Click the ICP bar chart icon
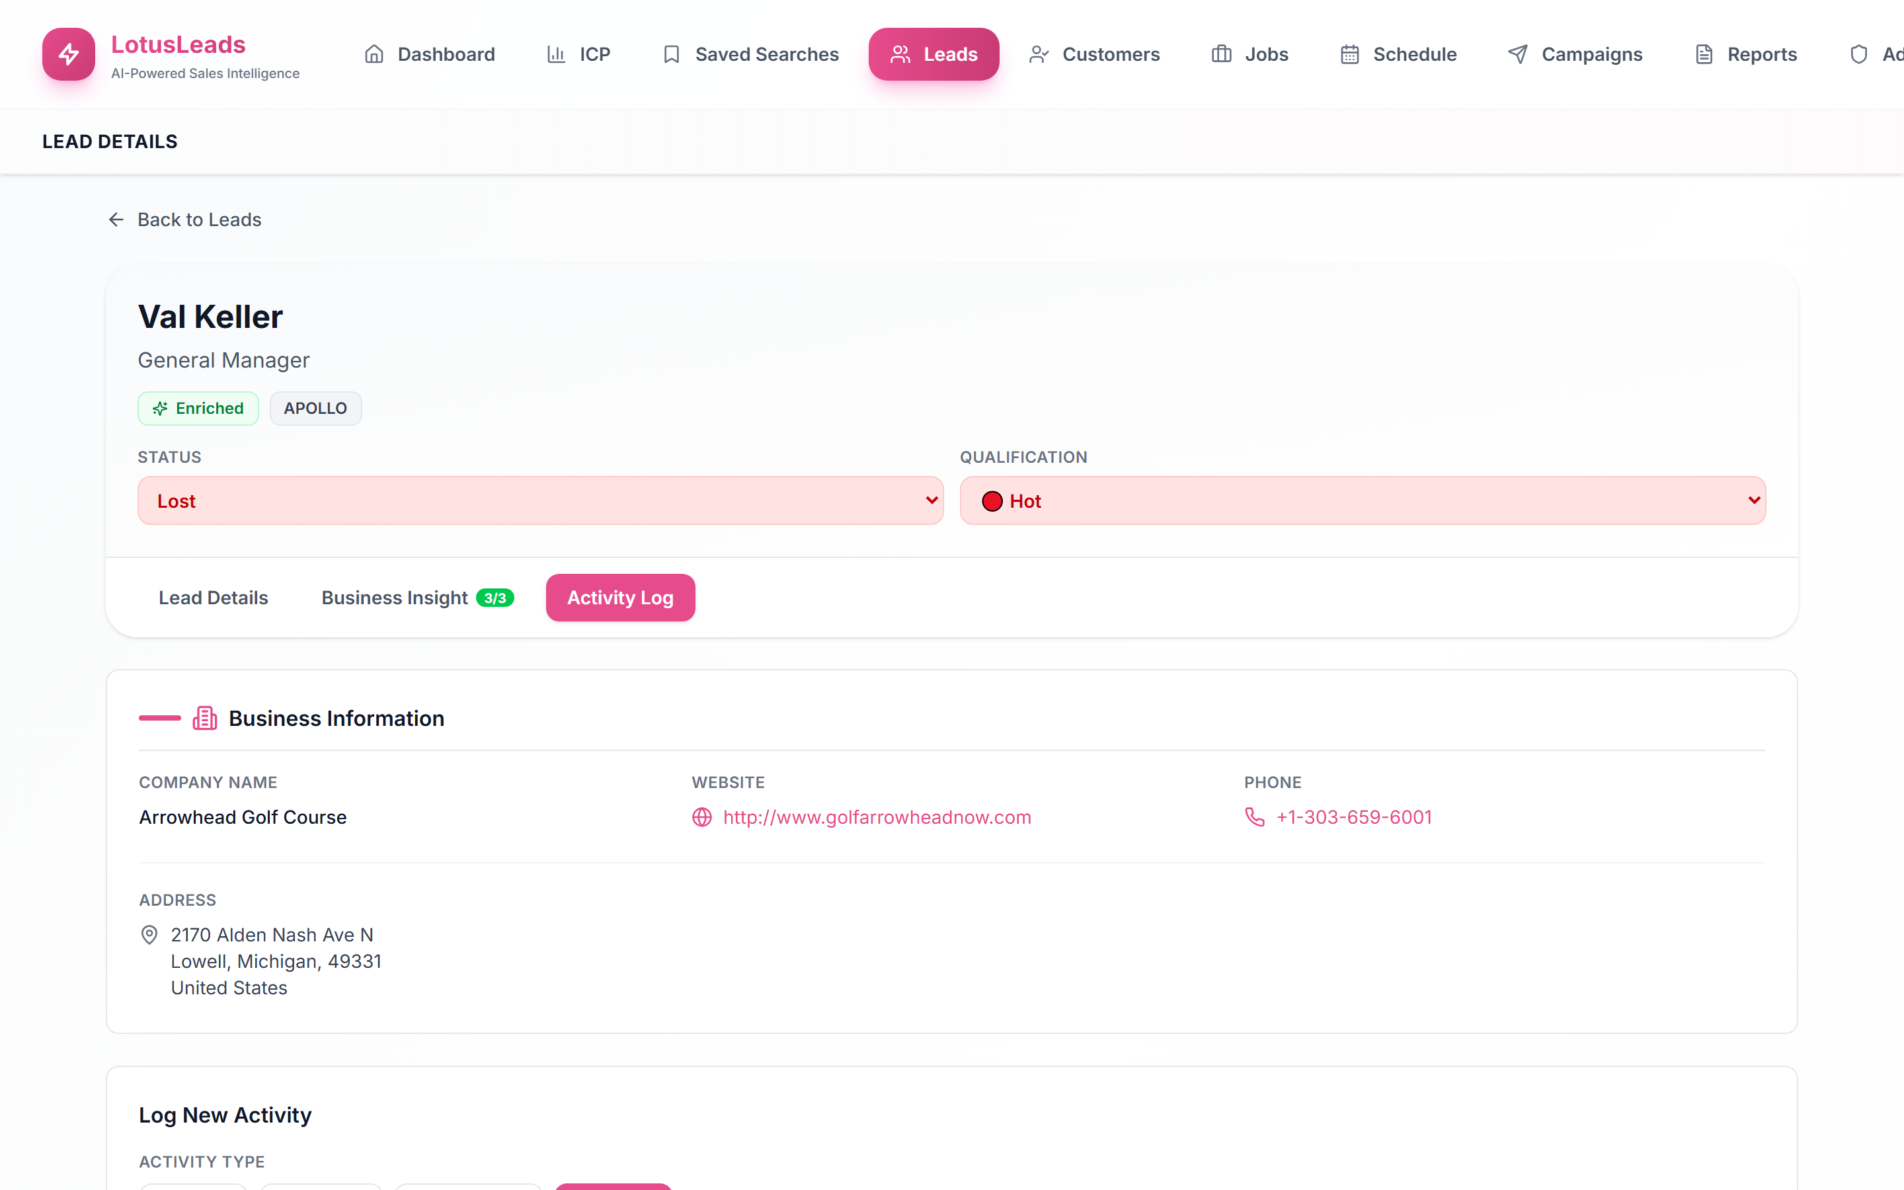Viewport: 1904px width, 1190px height. [556, 54]
